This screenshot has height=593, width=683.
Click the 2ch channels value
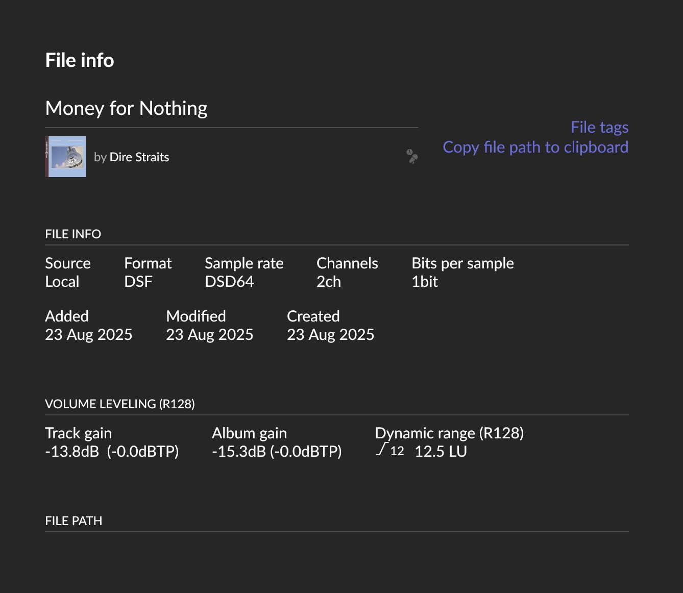click(x=329, y=282)
